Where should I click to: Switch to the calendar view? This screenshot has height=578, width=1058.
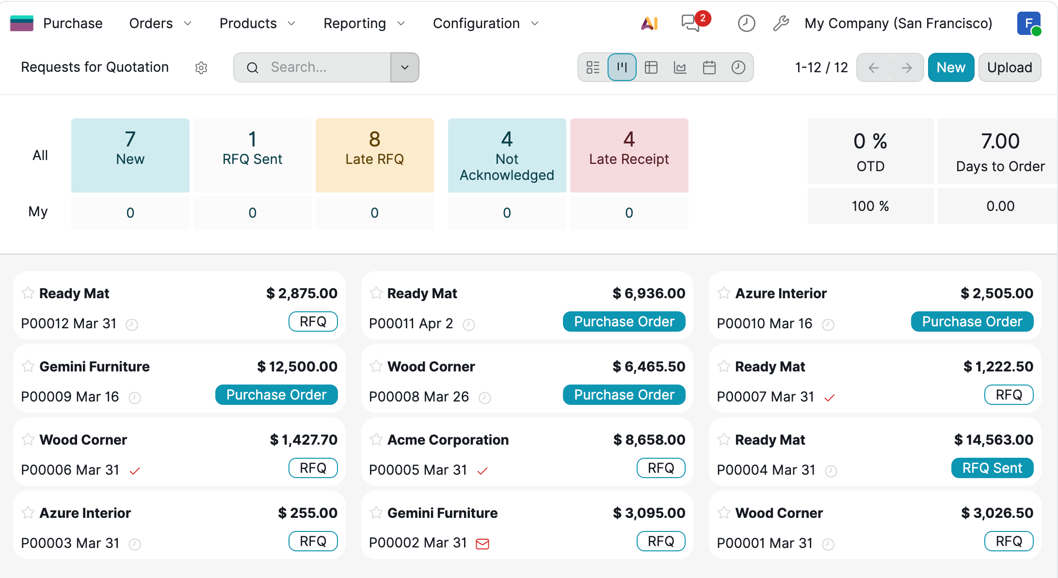pyautogui.click(x=709, y=67)
